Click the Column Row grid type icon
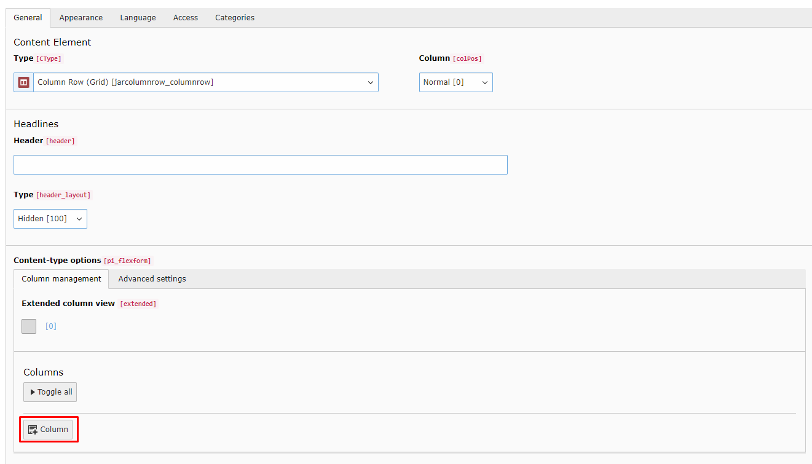 click(x=23, y=82)
